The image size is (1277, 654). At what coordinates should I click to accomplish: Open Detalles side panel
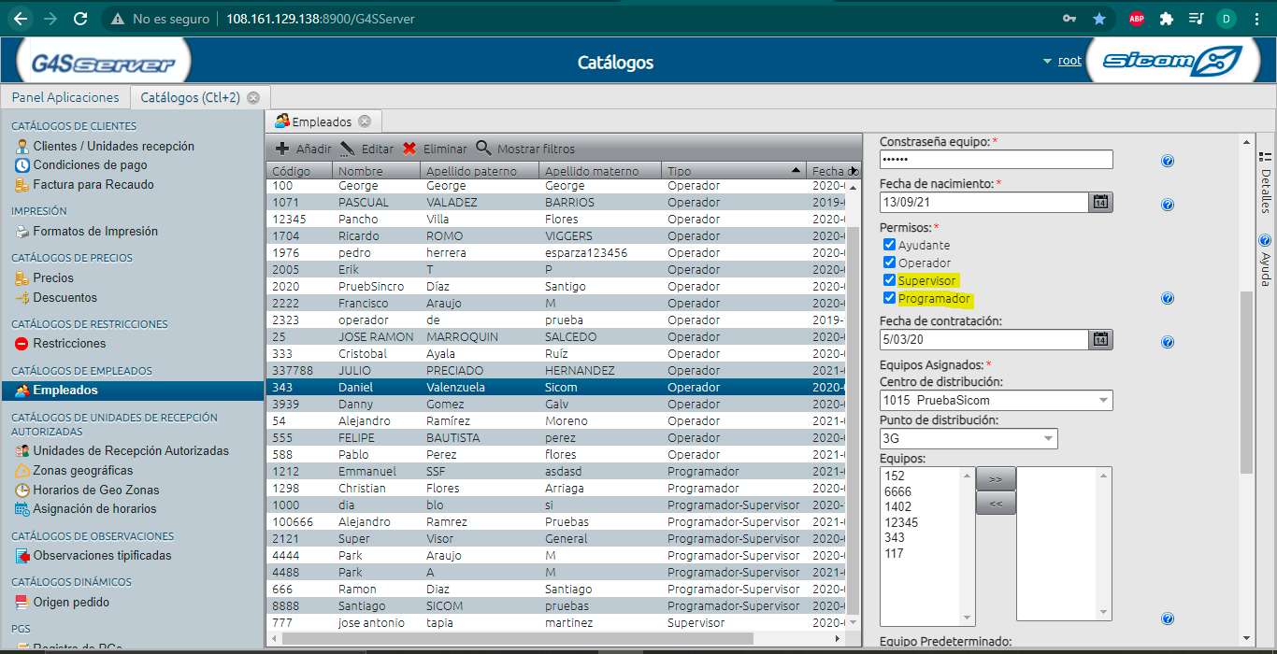[1265, 183]
